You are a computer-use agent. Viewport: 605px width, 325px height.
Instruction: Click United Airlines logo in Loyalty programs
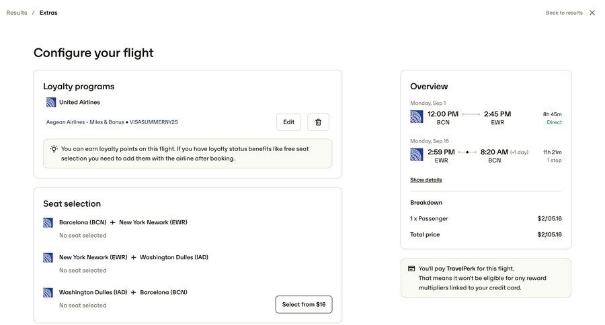point(51,102)
